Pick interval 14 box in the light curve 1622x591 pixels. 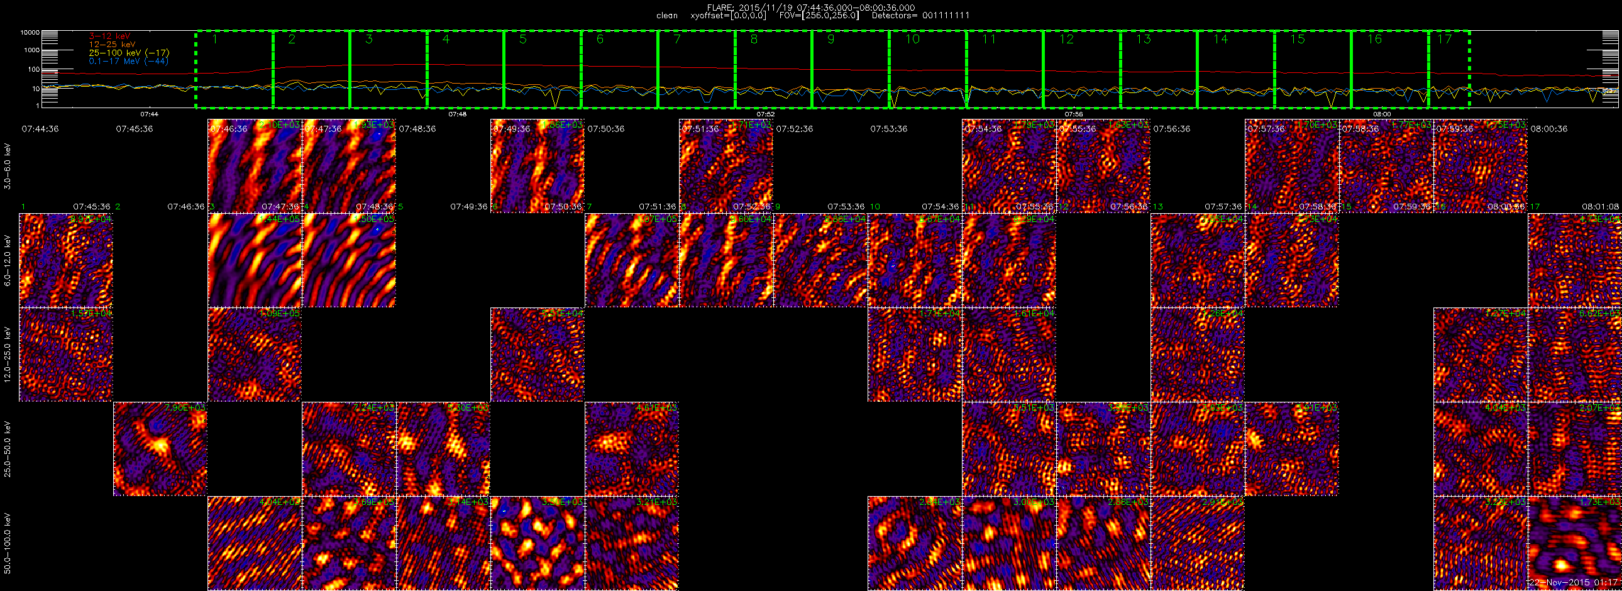(x=1236, y=69)
